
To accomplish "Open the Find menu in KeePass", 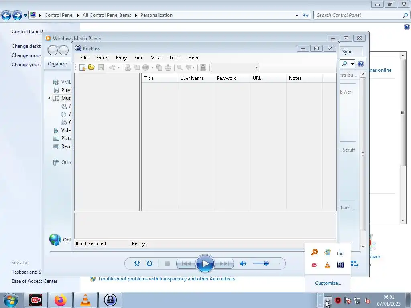I will 139,58.
